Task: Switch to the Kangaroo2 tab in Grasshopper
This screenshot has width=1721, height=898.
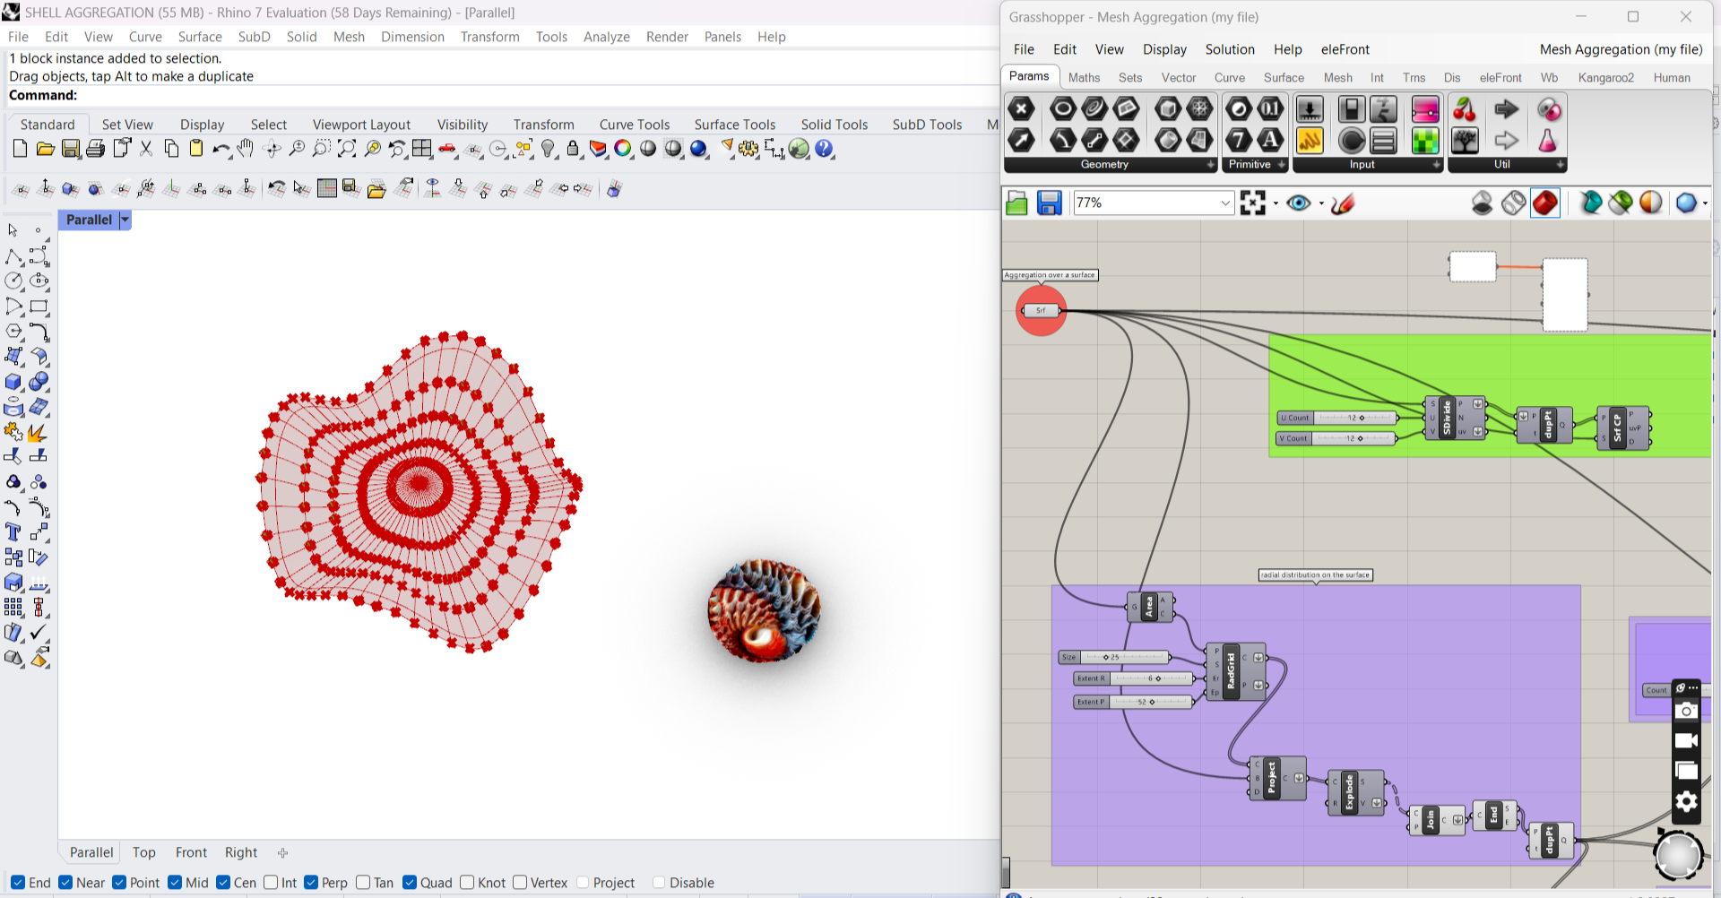Action: tap(1605, 78)
